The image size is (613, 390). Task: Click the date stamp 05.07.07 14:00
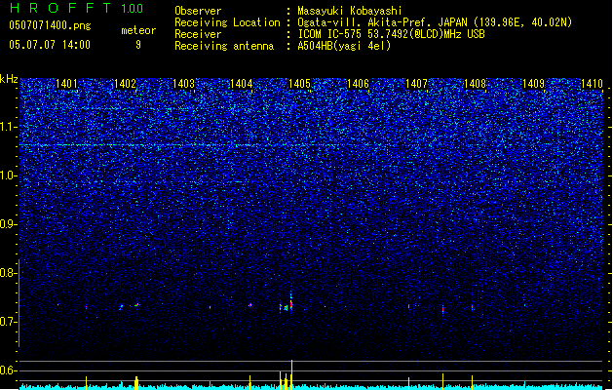pyautogui.click(x=50, y=45)
